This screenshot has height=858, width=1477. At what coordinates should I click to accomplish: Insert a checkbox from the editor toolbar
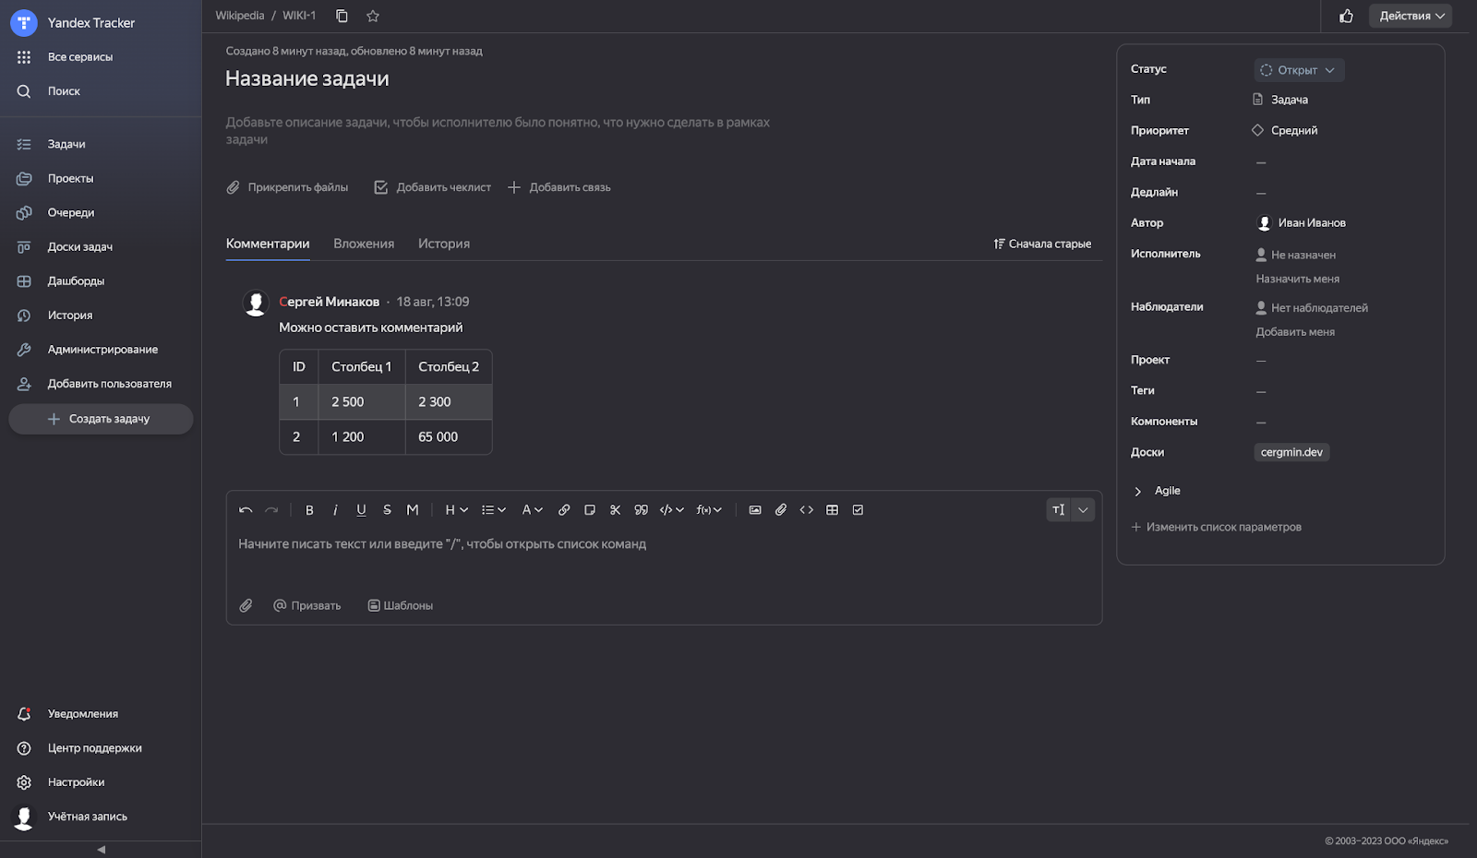click(x=858, y=510)
